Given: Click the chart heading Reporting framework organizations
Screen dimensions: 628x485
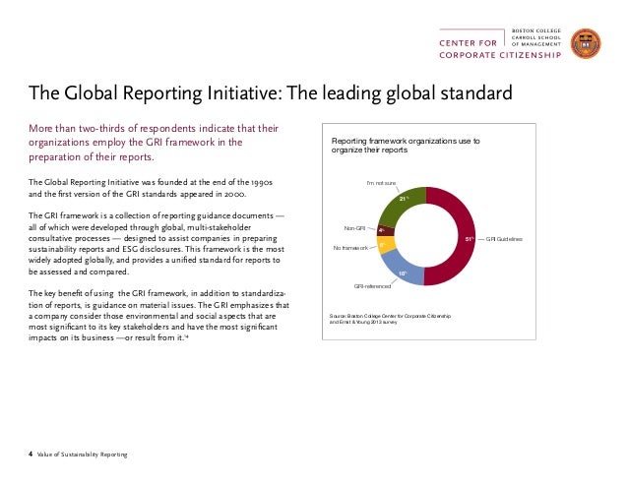Looking at the screenshot, I should [406, 147].
